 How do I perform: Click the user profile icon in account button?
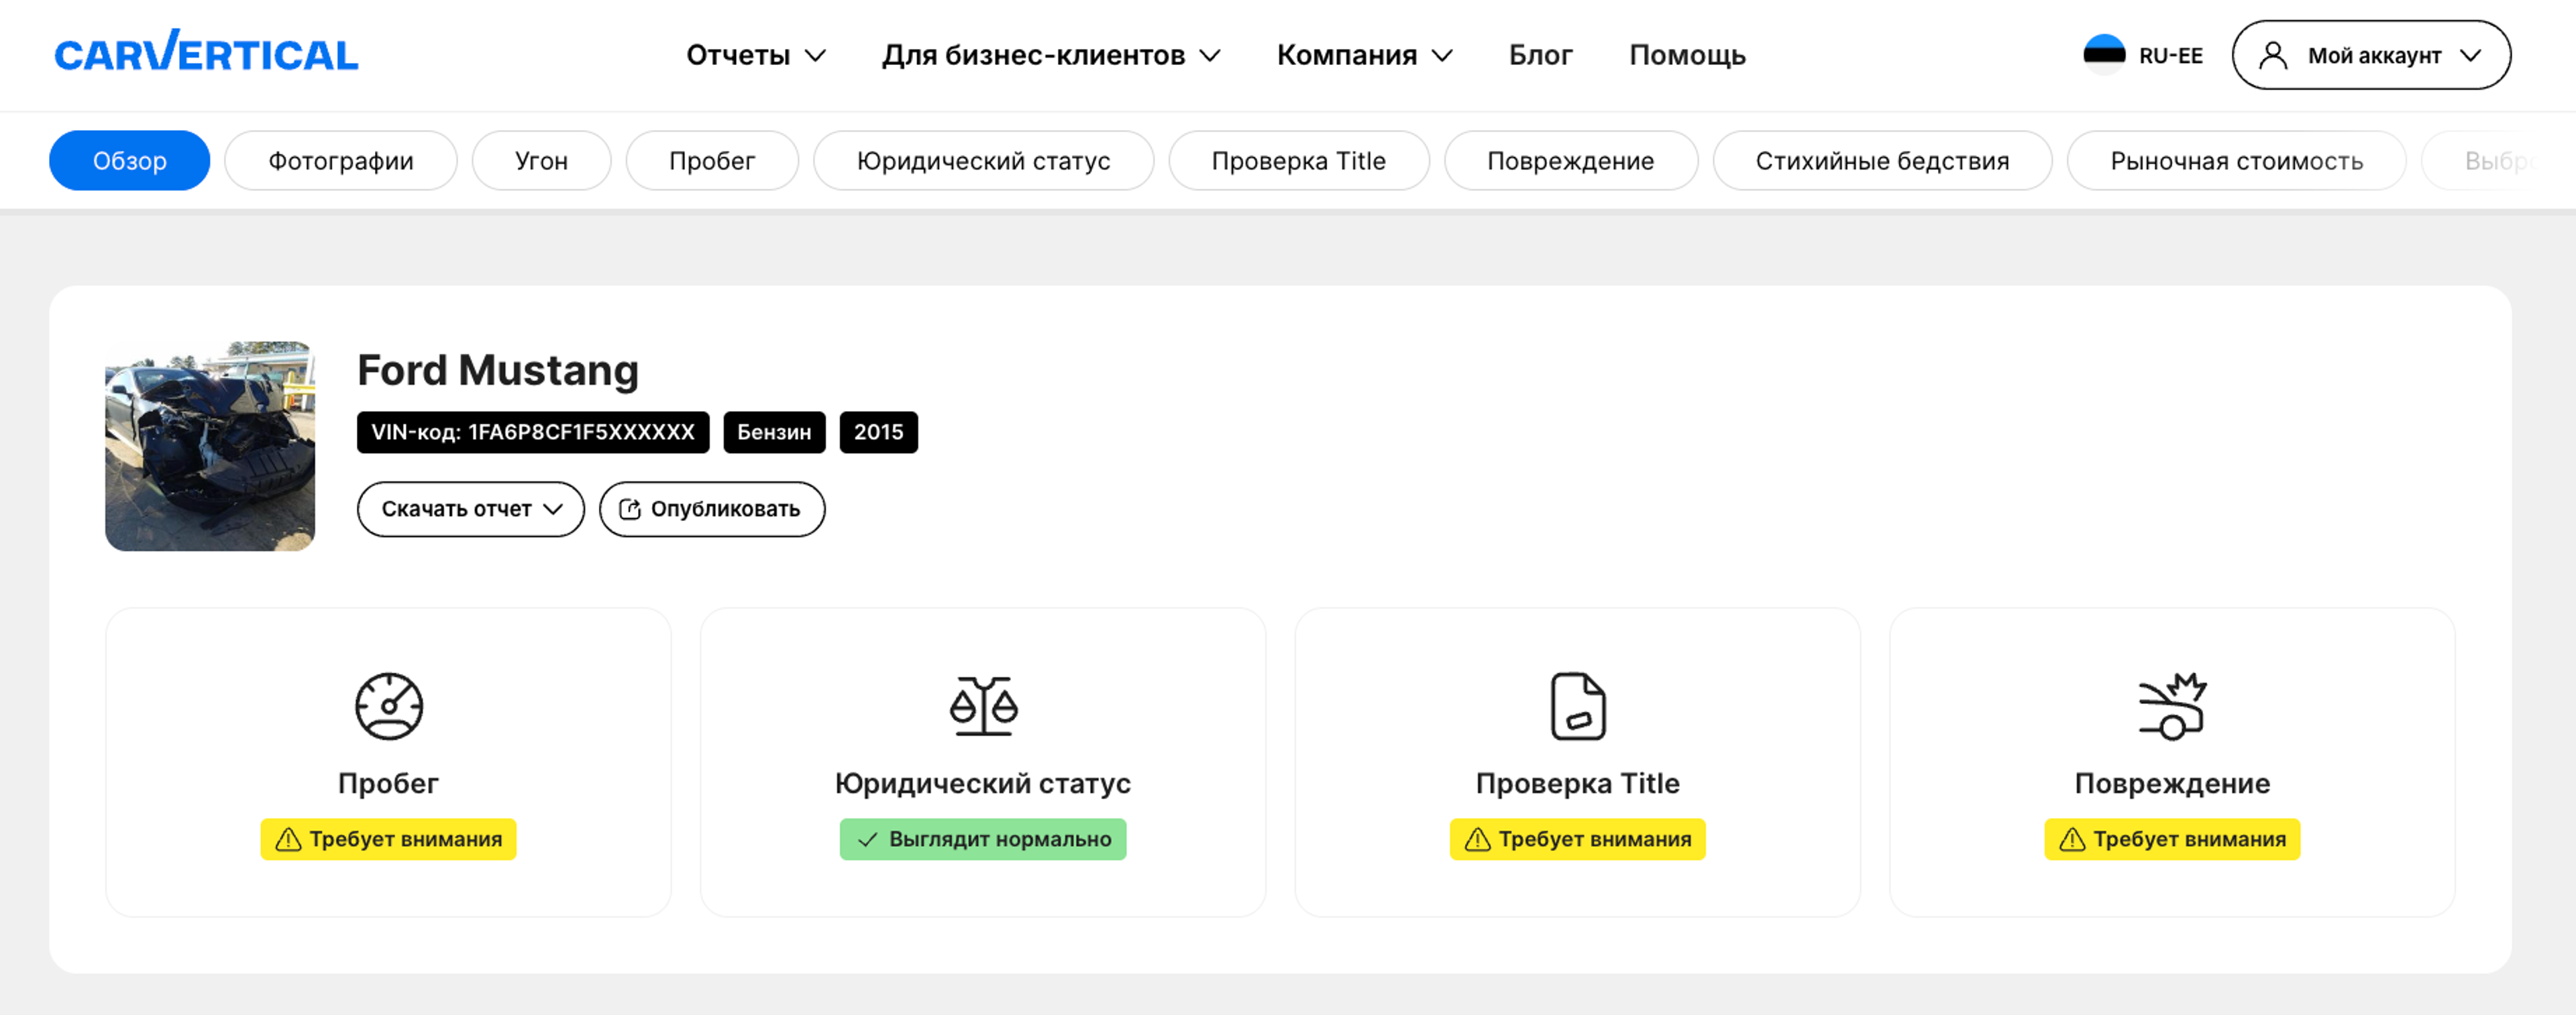pyautogui.click(x=2273, y=55)
